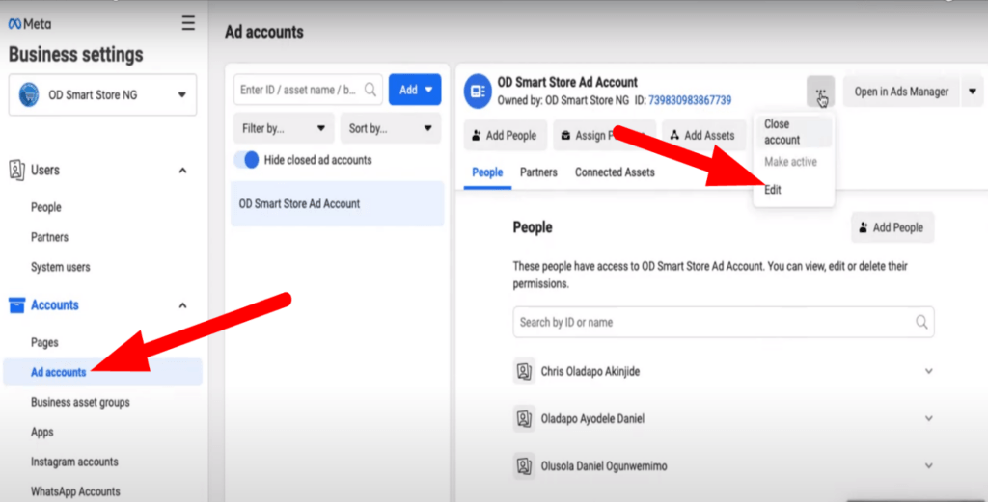
Task: Open Partners under Users in sidebar
Action: point(49,237)
